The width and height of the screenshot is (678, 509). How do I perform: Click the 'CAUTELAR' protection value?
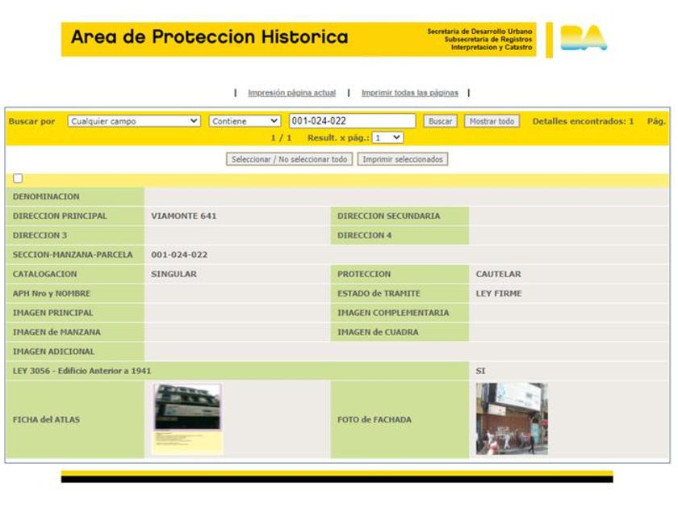498,274
